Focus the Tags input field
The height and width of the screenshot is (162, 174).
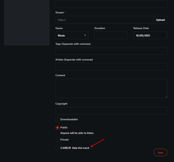tap(111, 51)
